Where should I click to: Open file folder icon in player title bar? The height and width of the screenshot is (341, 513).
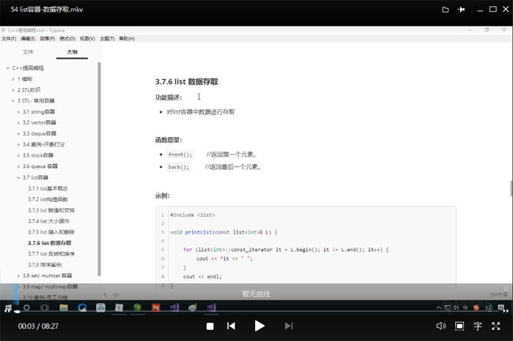pyautogui.click(x=446, y=10)
